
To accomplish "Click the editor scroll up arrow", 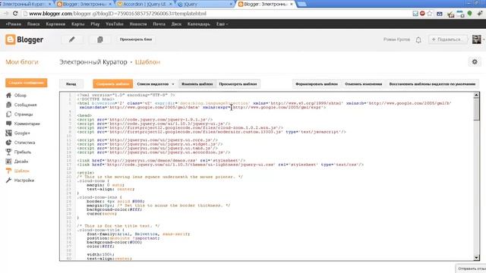I will pos(476,96).
